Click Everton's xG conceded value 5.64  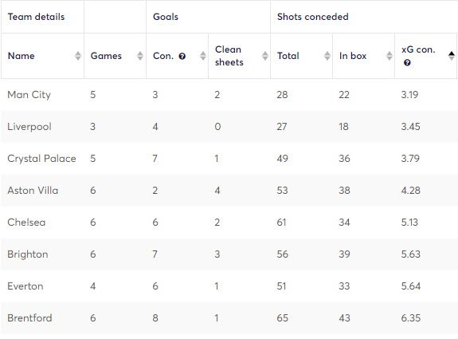tap(411, 286)
